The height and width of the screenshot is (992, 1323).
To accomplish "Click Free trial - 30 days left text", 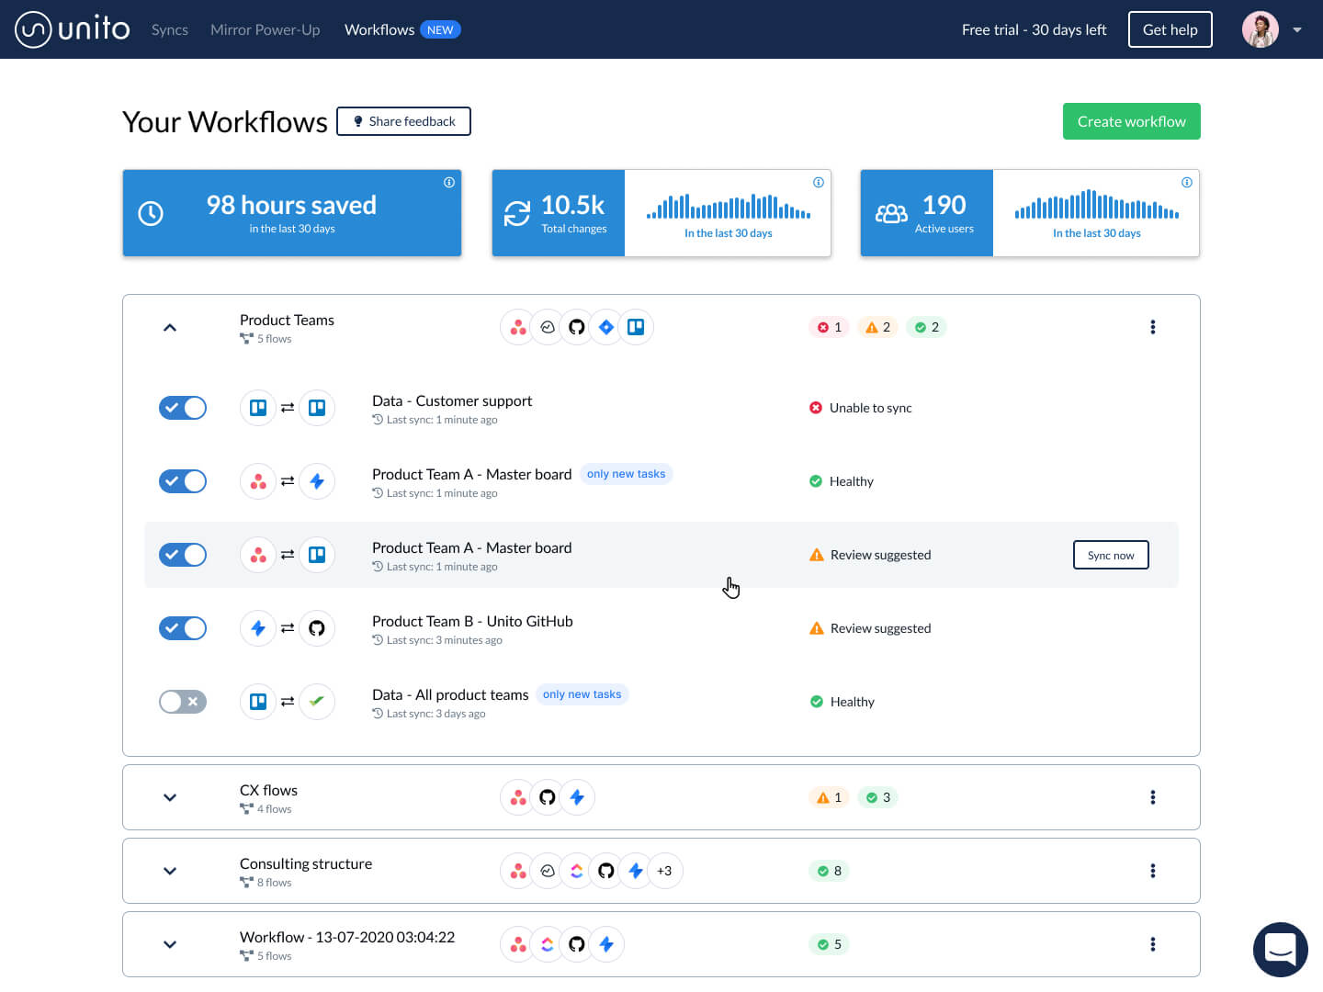I will pos(1034,29).
